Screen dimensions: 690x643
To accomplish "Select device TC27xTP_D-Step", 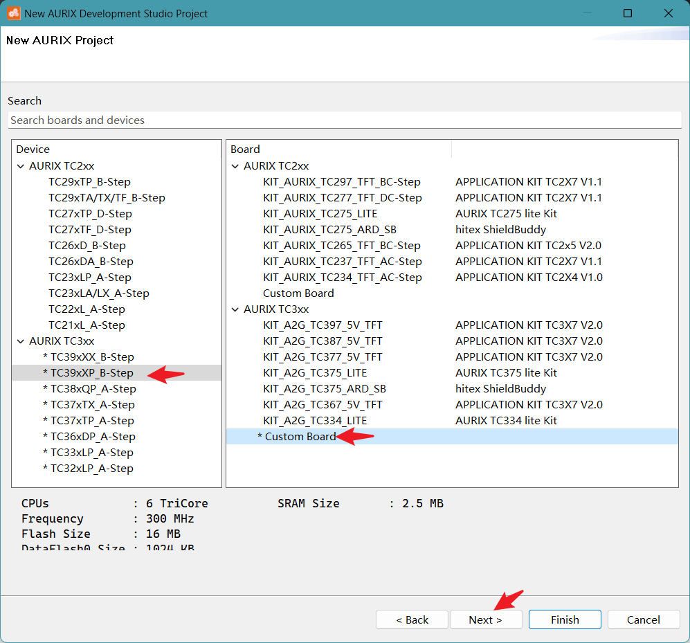I will coord(90,213).
